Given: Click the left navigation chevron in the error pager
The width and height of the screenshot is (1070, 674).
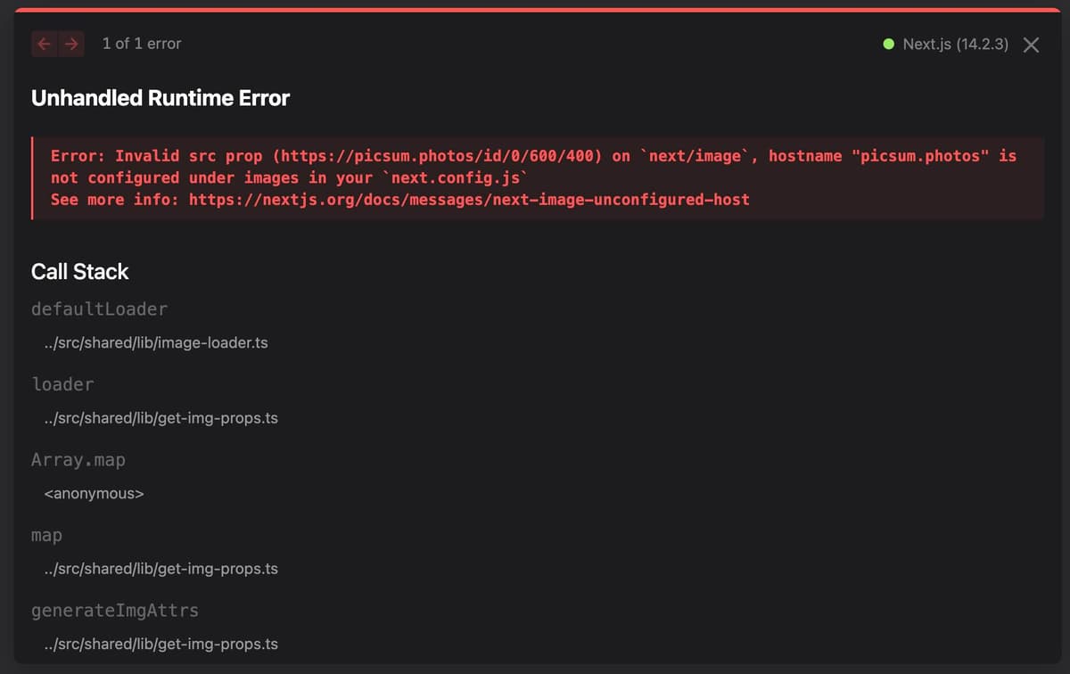Looking at the screenshot, I should click(44, 44).
